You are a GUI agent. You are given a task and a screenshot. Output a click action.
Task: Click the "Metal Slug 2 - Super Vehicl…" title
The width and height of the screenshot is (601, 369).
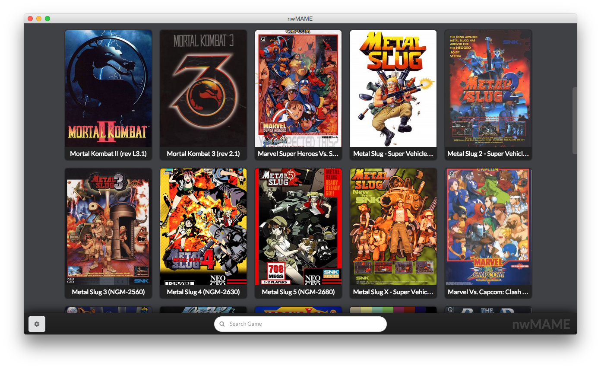point(488,154)
